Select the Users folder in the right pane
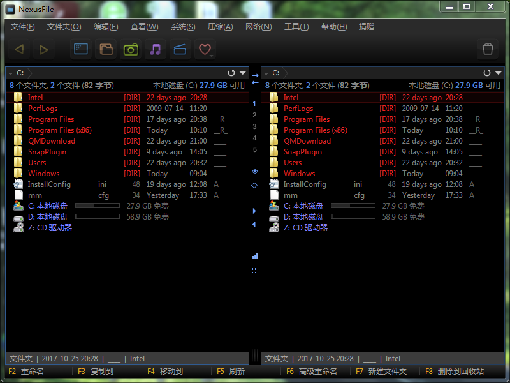510x383 pixels. [383, 163]
